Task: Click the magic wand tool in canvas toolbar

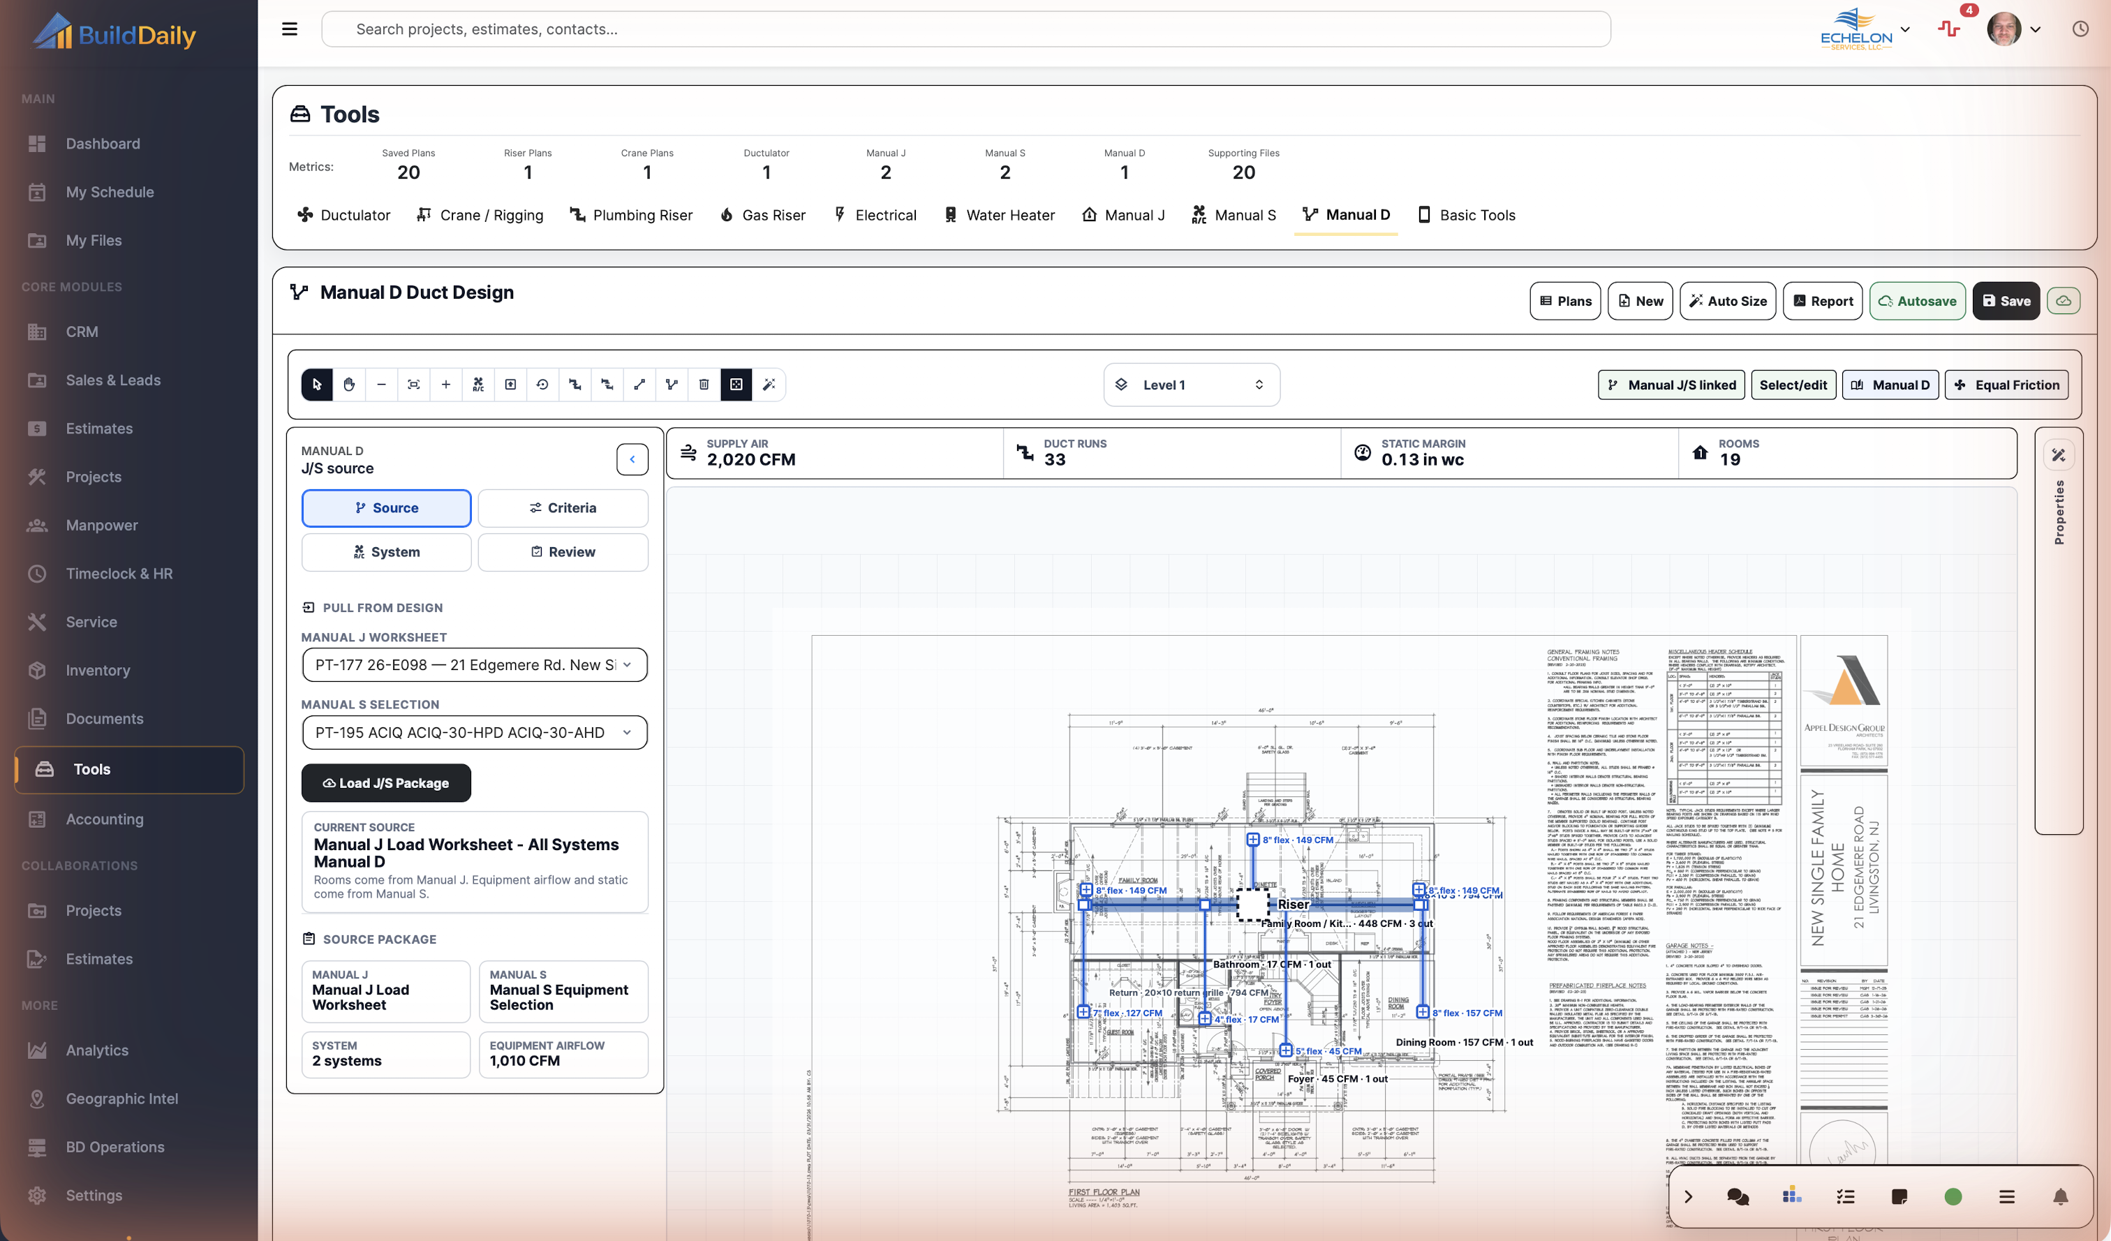Action: click(x=769, y=385)
